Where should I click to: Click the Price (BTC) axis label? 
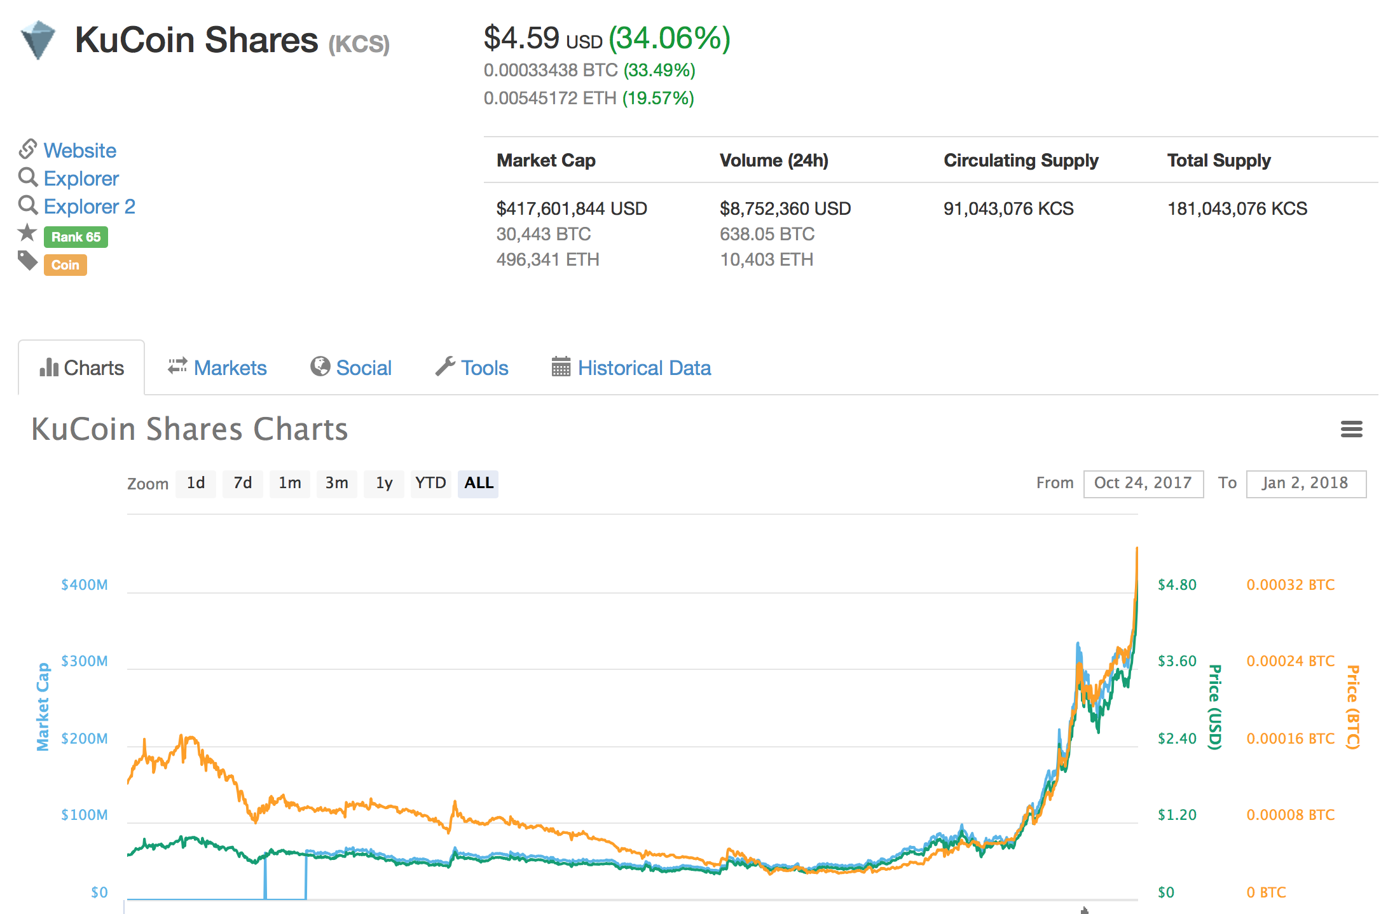(x=1353, y=707)
